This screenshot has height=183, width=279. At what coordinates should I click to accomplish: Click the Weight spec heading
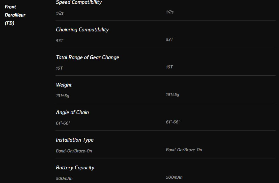(x=64, y=85)
